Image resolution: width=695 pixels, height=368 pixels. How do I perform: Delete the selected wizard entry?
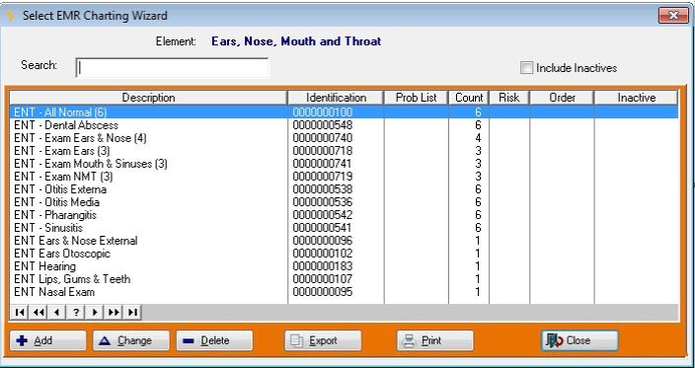pos(214,341)
